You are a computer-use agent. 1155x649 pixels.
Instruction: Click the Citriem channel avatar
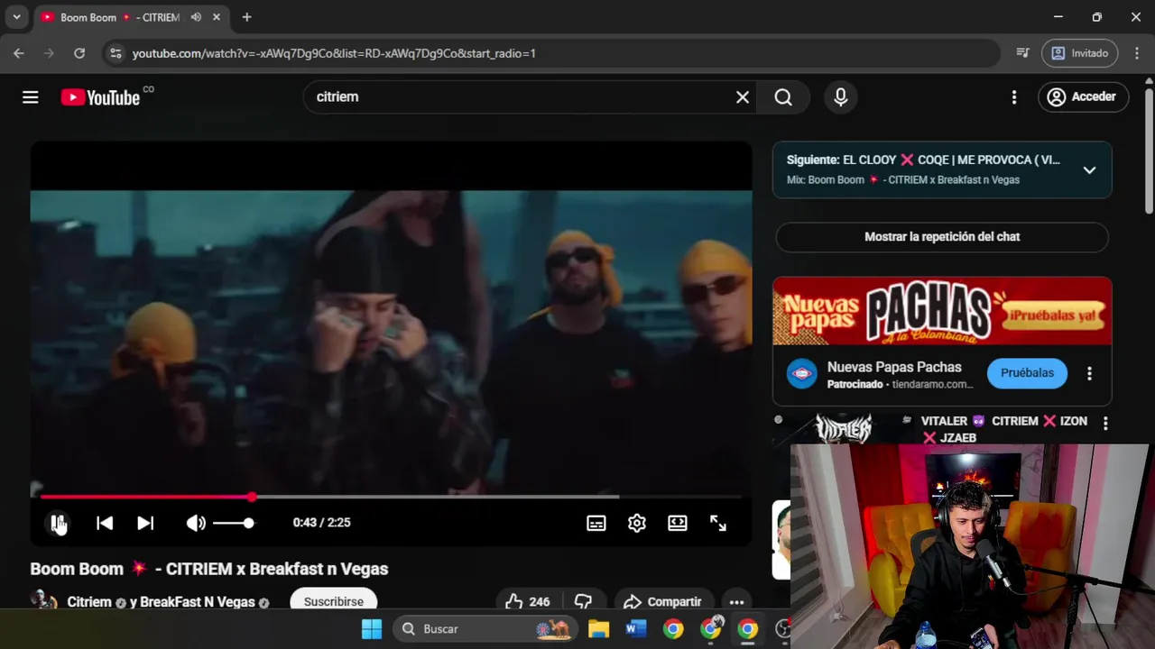tap(42, 600)
